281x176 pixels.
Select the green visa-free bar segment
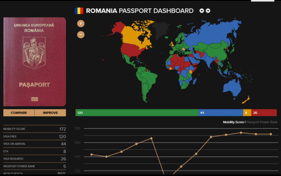pyautogui.click(x=137, y=113)
